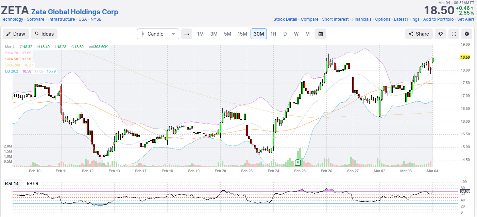Image resolution: width=477 pixels, height=217 pixels.
Task: Switch to the daily D interval
Action: tap(285, 34)
